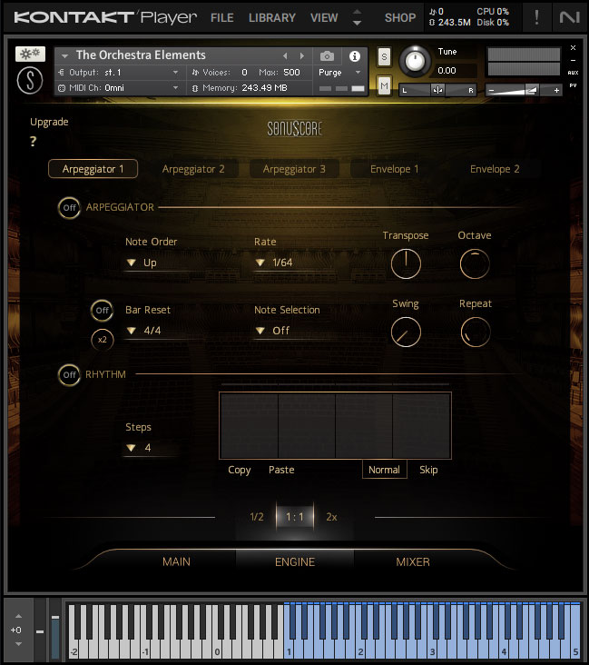Click the Sonuscore S logo
Image resolution: width=589 pixels, height=665 pixels.
(30, 81)
